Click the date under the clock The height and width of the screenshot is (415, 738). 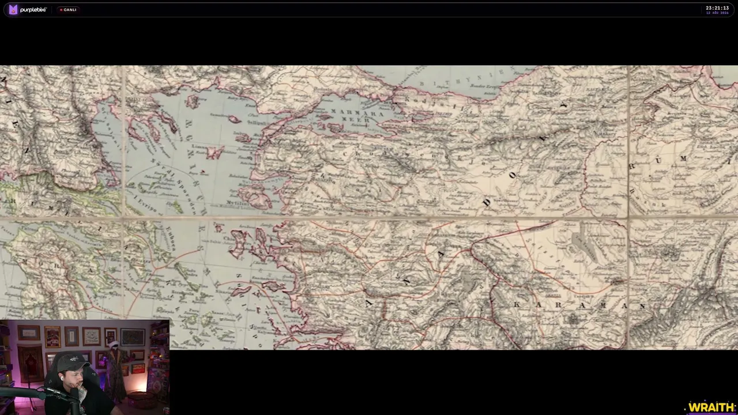coord(717,13)
